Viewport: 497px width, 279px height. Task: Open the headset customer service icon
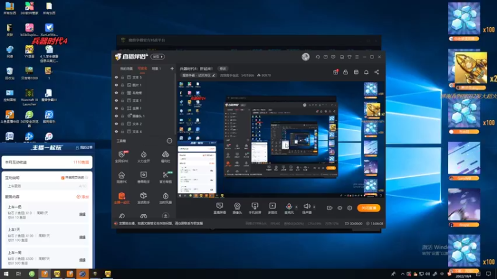tap(317, 57)
